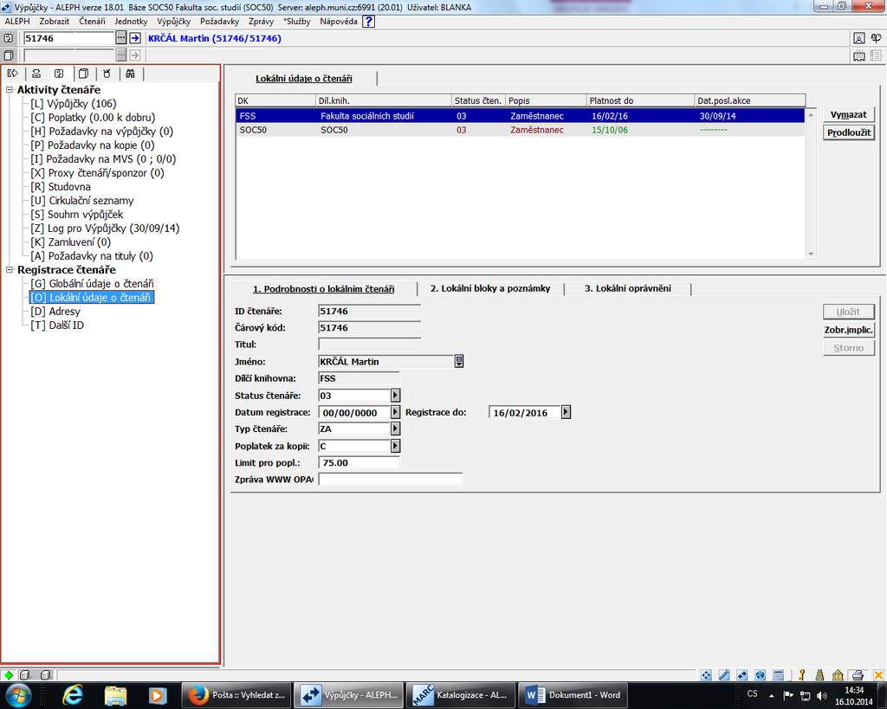The image size is (887, 709).
Task: Open Datum registrace date picker arrow
Action: pos(395,412)
